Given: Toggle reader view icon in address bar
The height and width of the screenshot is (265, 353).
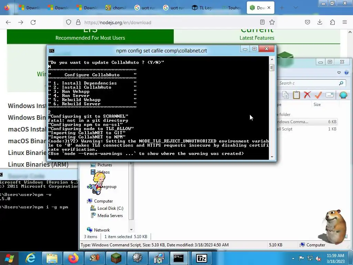Looking at the screenshot, I should [x=262, y=22].
